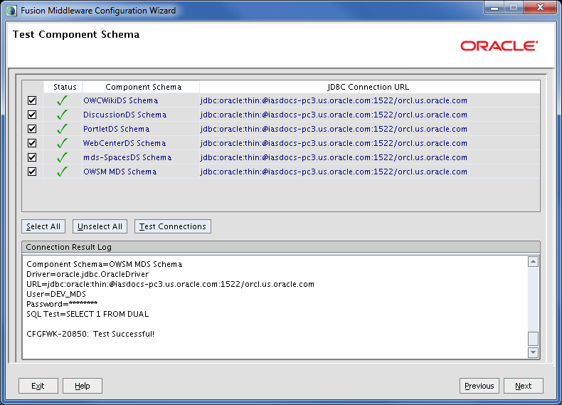
Task: Click the 'CFGFWK-20850: Test Successful!' log line
Action: point(90,334)
